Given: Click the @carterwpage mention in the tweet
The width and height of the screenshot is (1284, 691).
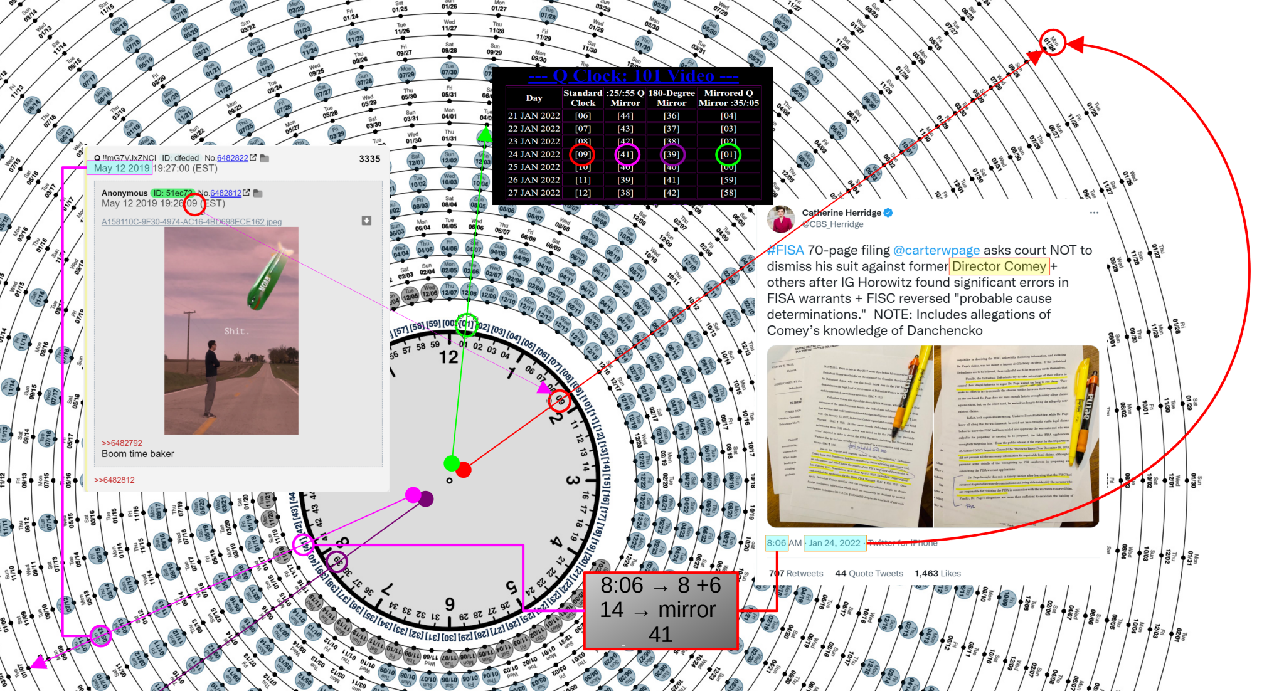Looking at the screenshot, I should pos(936,250).
